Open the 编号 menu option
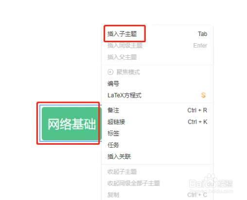The image size is (247, 200). [x=157, y=83]
